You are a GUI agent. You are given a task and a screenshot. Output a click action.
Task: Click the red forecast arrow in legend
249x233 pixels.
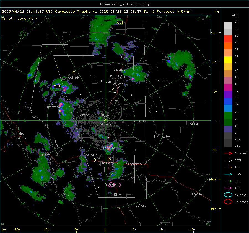point(228,153)
